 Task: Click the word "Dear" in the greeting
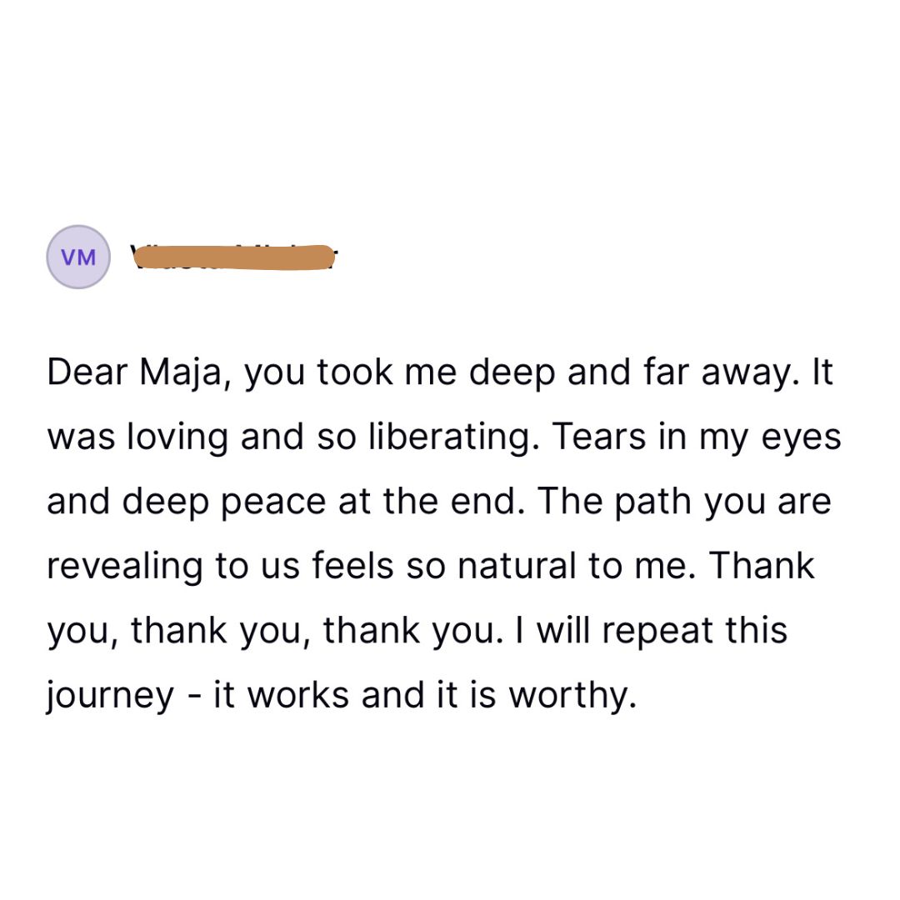coord(86,372)
